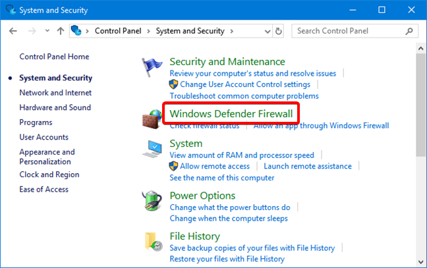Click the Windows Defender Firewall brick wall icon
This screenshot has height=268, width=427.
[x=152, y=119]
